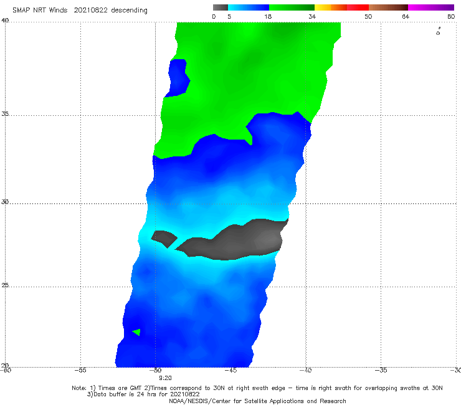Click the title text 'SMAP NRT Winds 20210822 descending'

tap(80, 11)
